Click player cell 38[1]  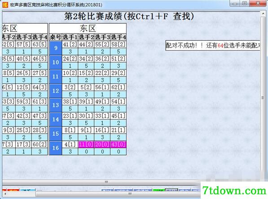tap(70, 102)
